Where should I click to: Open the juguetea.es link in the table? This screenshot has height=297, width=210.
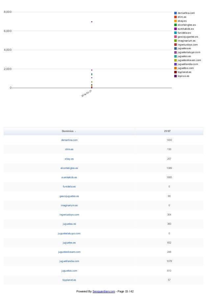69,224
